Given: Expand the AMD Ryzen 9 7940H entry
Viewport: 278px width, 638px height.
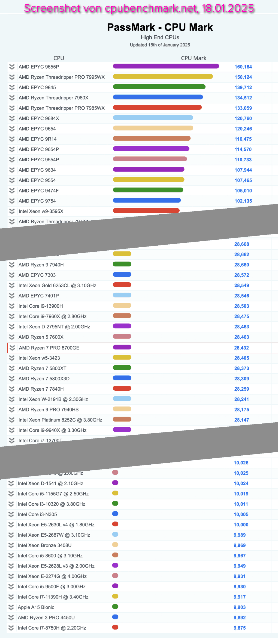Looking at the screenshot, I should click(x=12, y=265).
